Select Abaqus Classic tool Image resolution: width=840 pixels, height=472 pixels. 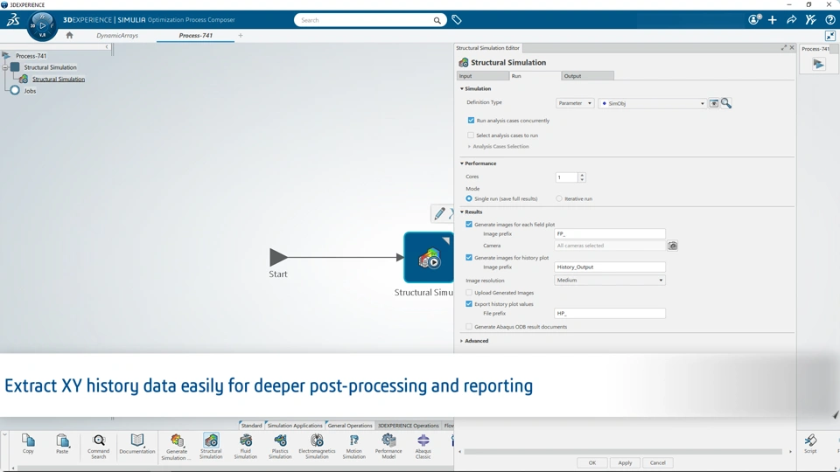tap(423, 447)
